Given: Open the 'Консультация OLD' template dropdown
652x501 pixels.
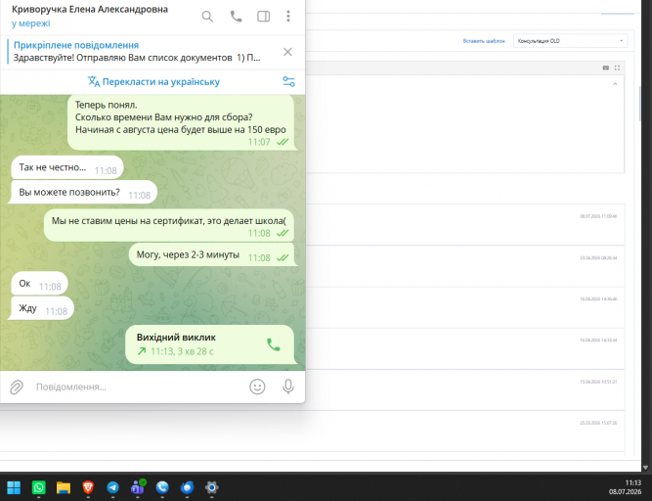Looking at the screenshot, I should click(570, 41).
